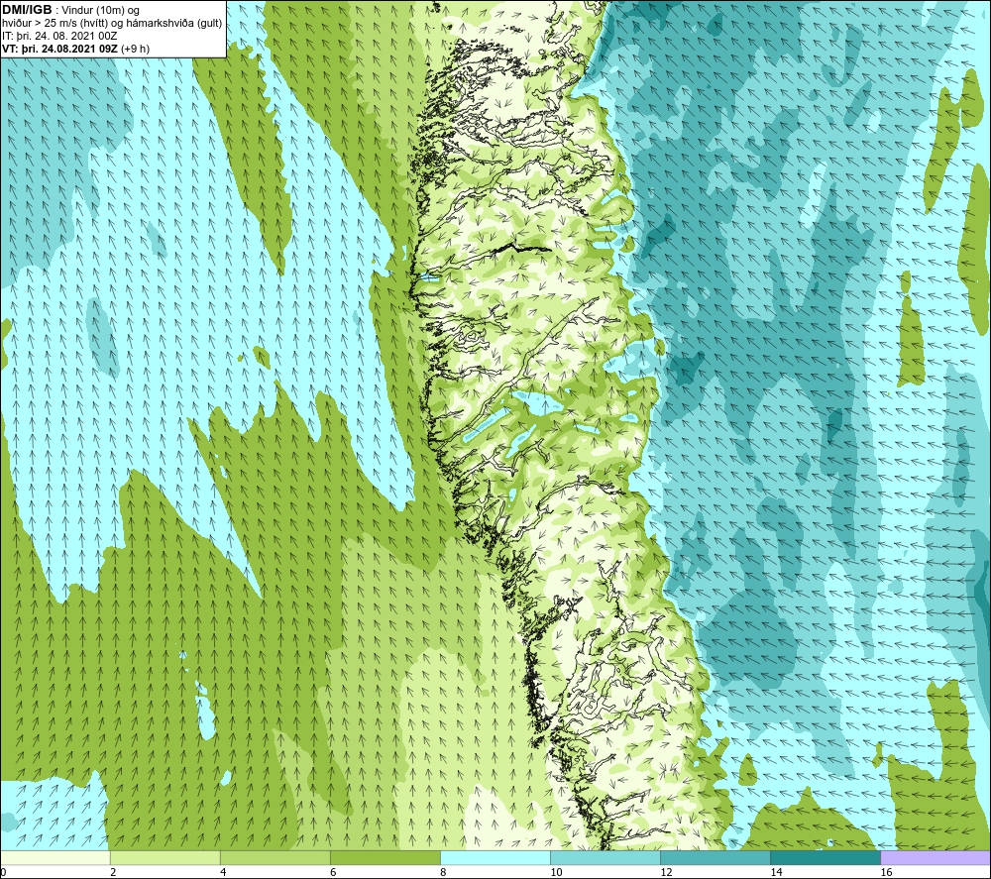This screenshot has height=879, width=991.
Task: Click the legend tick label 12
Action: coord(666,873)
